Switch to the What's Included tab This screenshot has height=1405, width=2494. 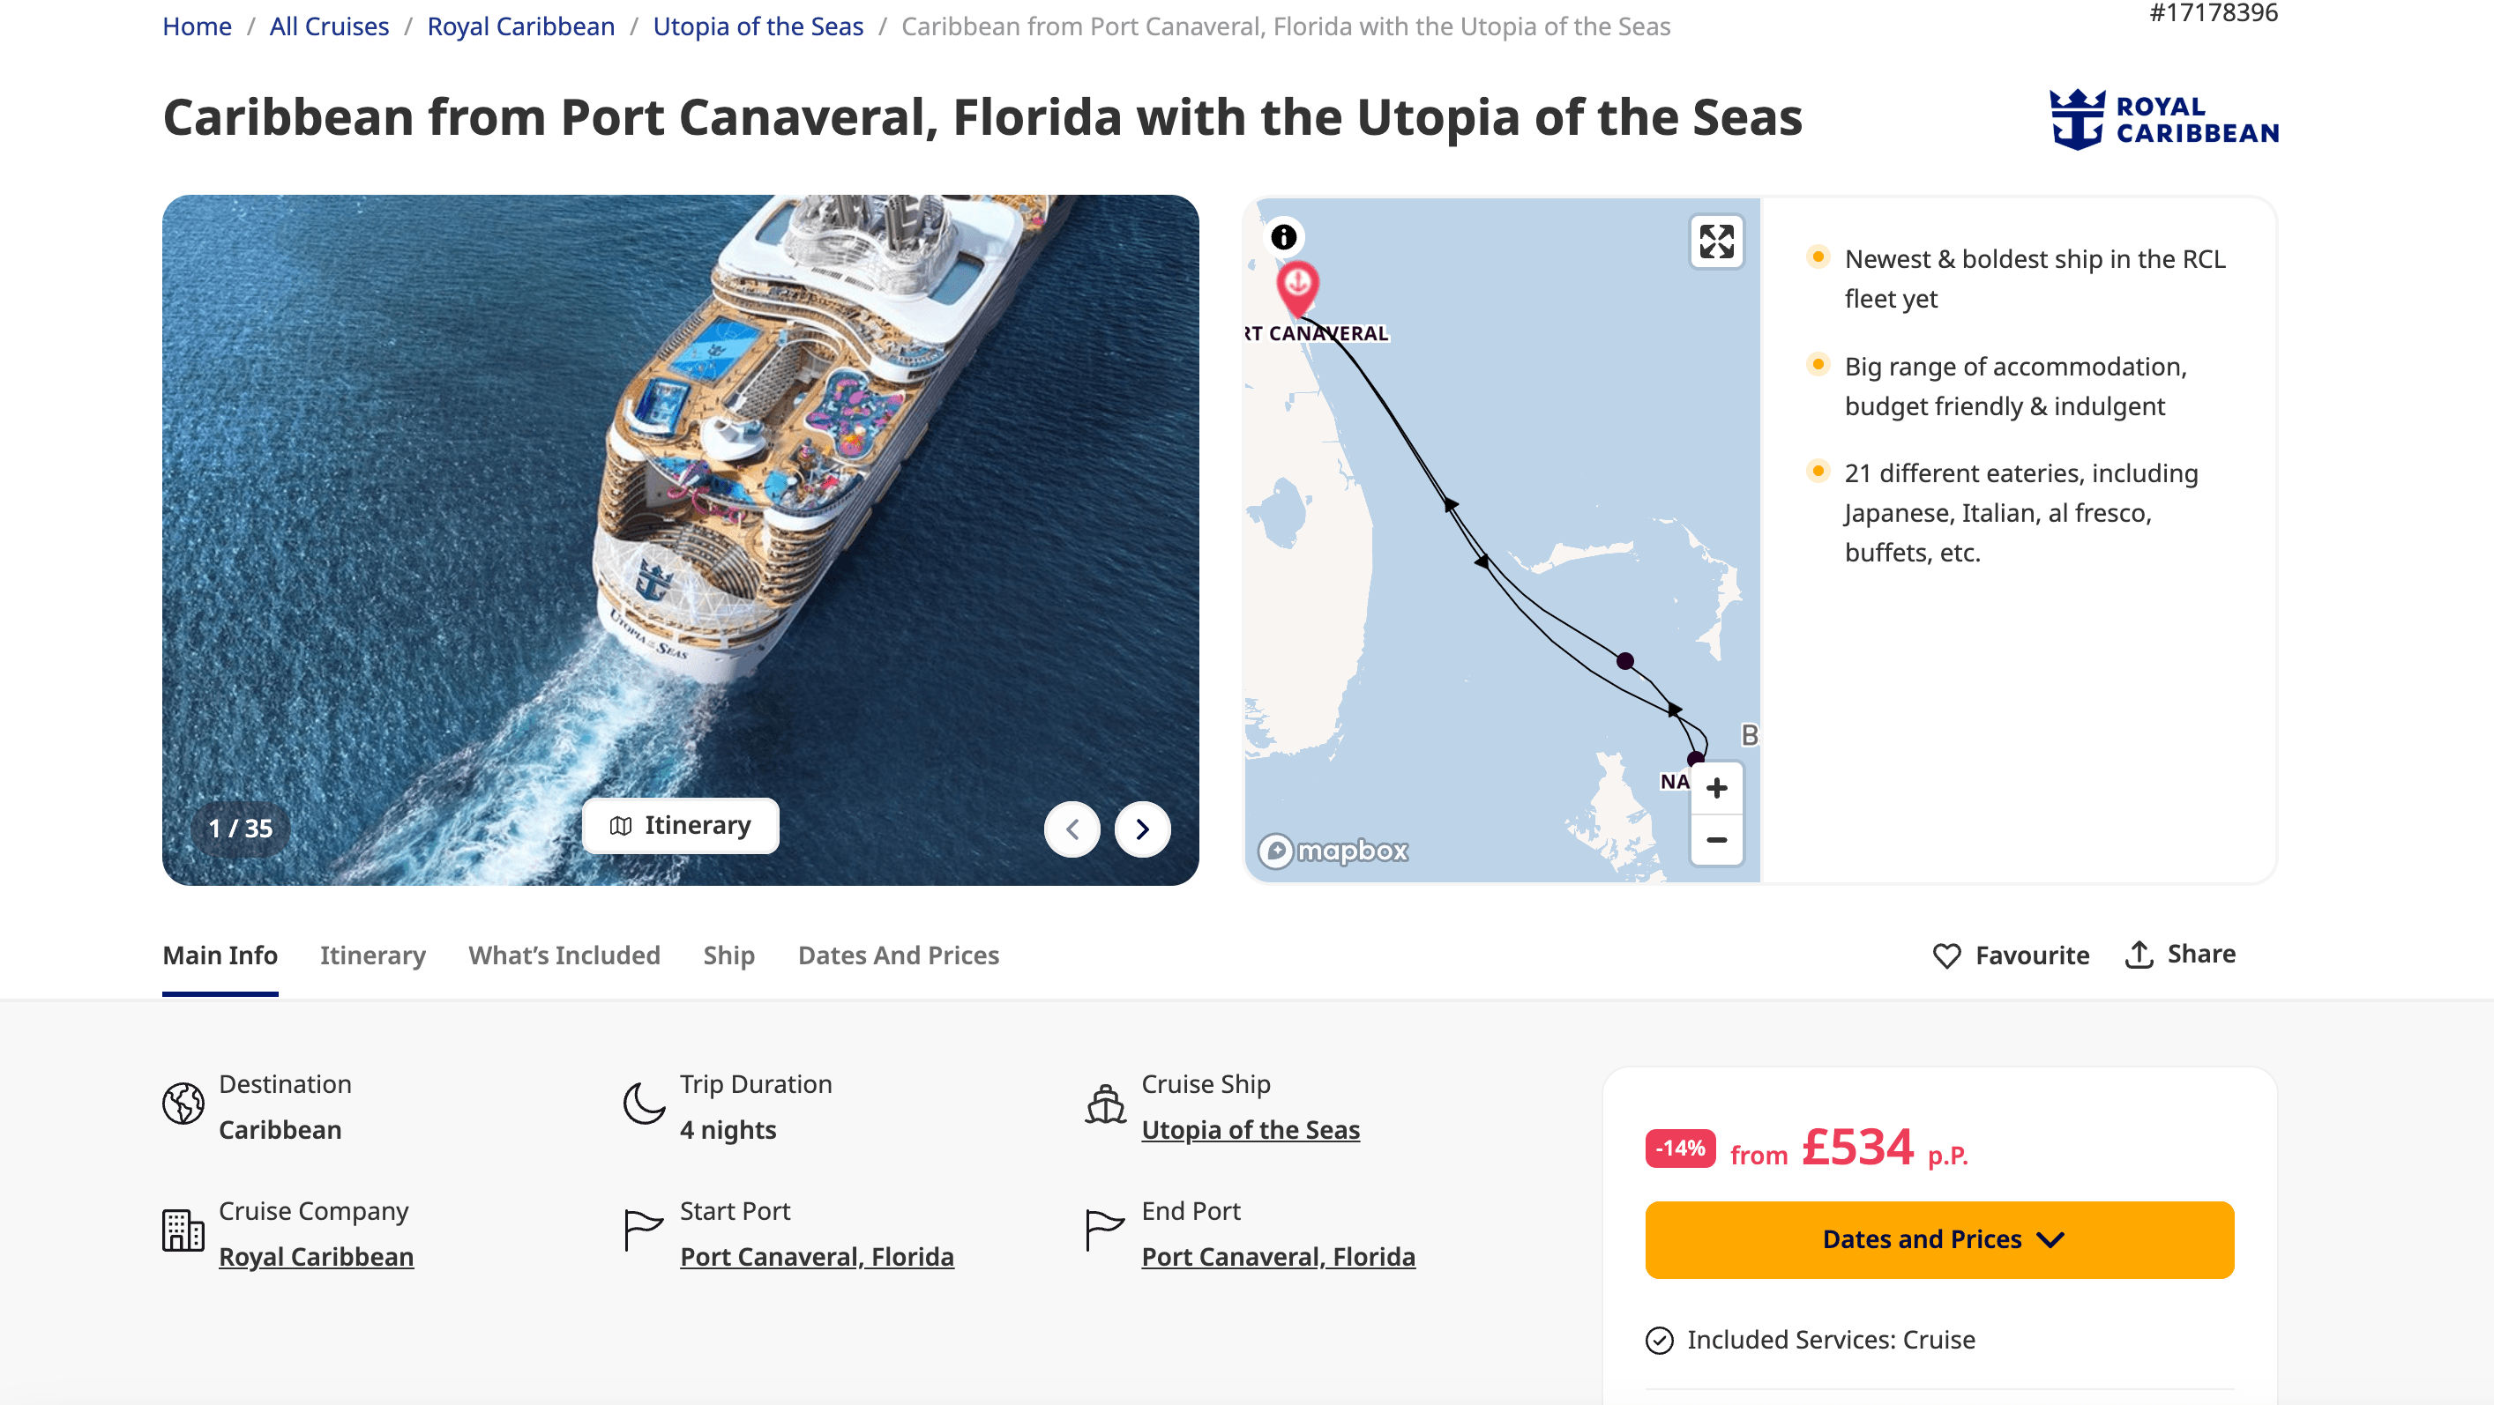(x=564, y=955)
